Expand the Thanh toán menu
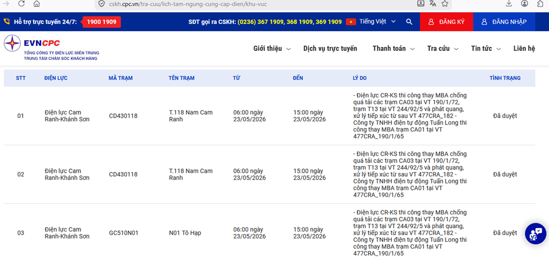Image resolution: width=549 pixels, height=261 pixels. click(x=394, y=49)
